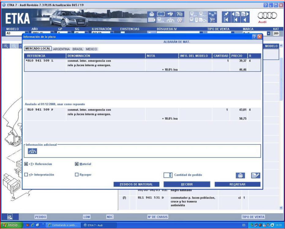Open the help button of Información de la pieza
Screen dimensions: 285x229
pos(254,37)
